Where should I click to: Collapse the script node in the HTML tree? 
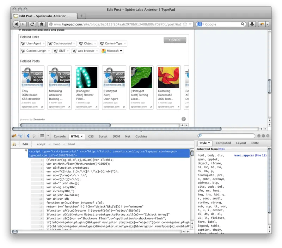pos(26,151)
